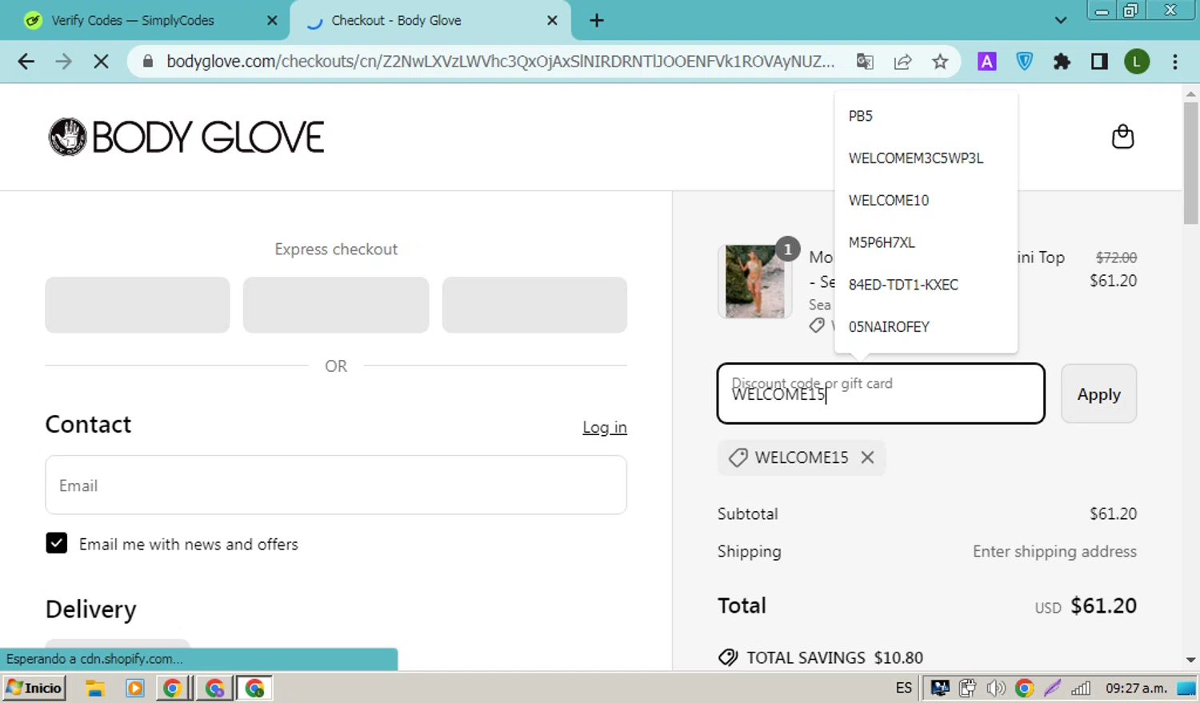Focus the Email contact field
This screenshot has width=1200, height=703.
tap(336, 485)
